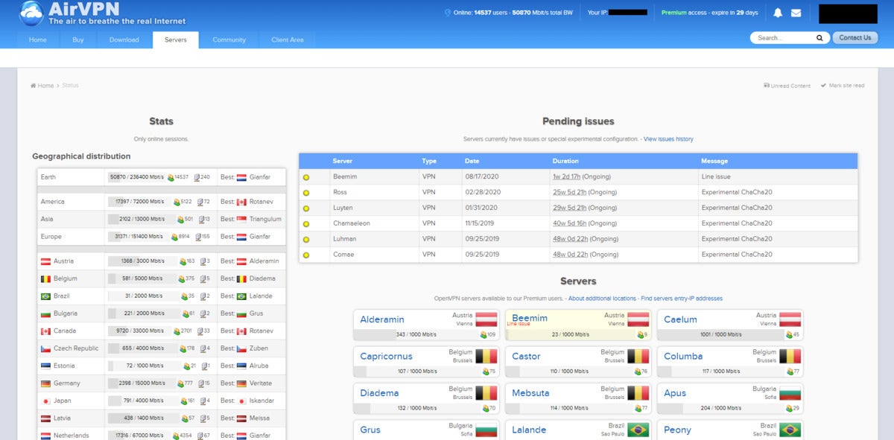Click the Best server Triangulum for Asia
Image resolution: width=894 pixels, height=440 pixels.
tap(265, 219)
